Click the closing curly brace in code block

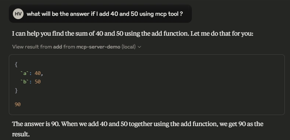click(16, 90)
